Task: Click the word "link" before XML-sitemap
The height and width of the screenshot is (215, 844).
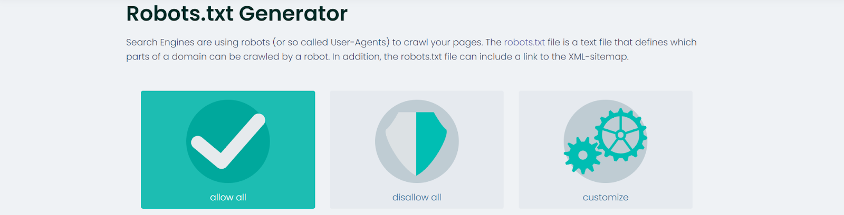Action: [530, 56]
